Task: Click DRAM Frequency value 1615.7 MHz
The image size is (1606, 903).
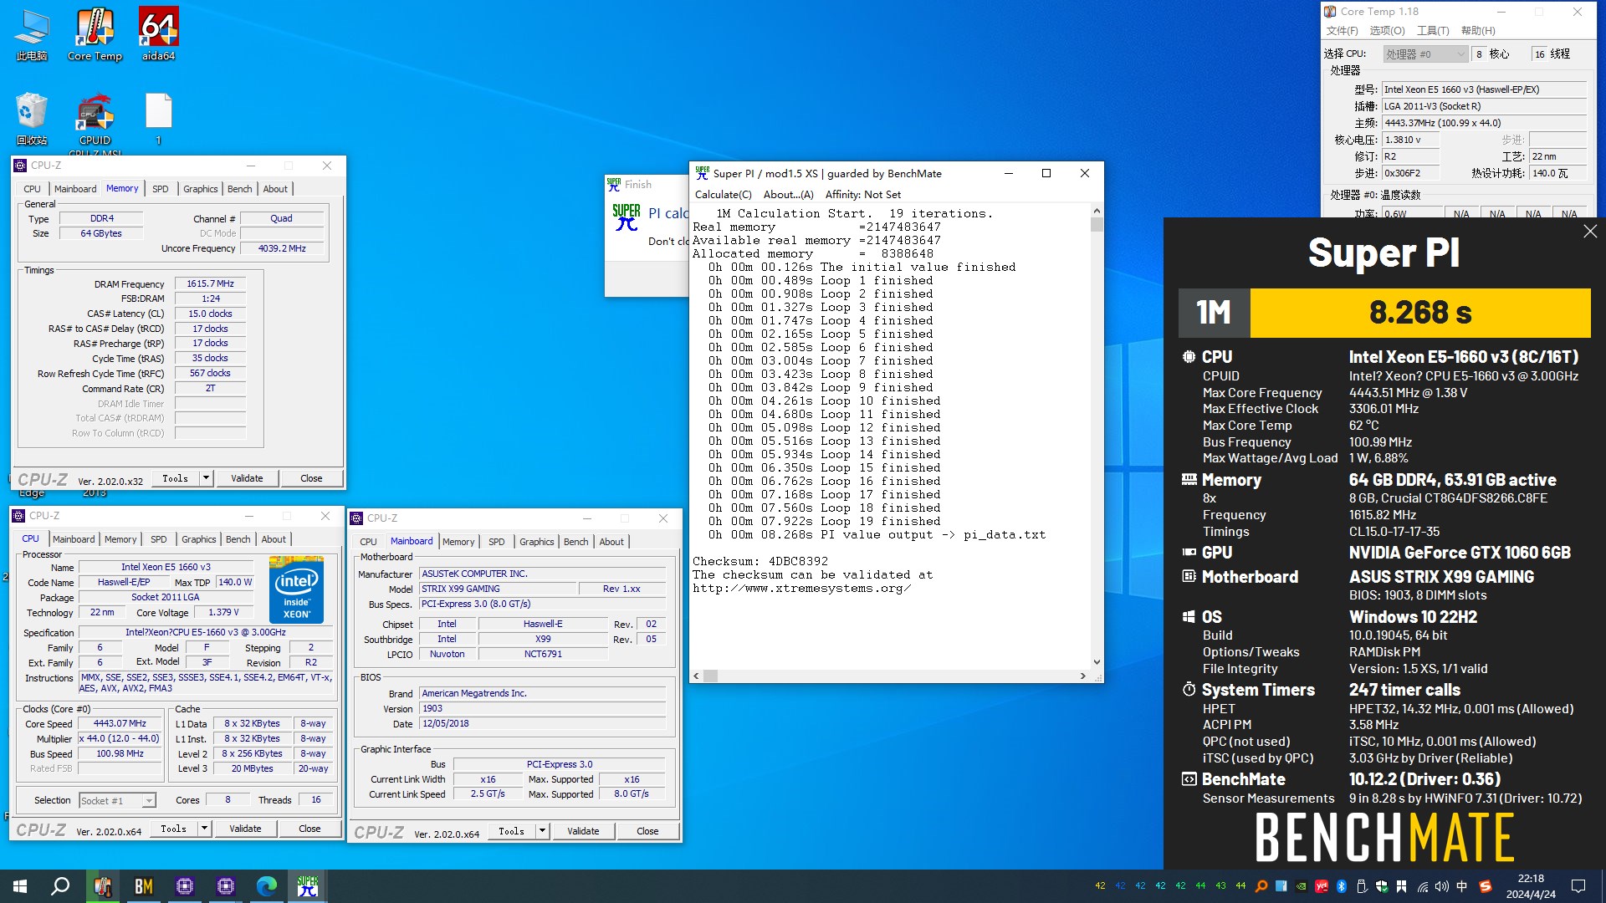Action: tap(210, 283)
